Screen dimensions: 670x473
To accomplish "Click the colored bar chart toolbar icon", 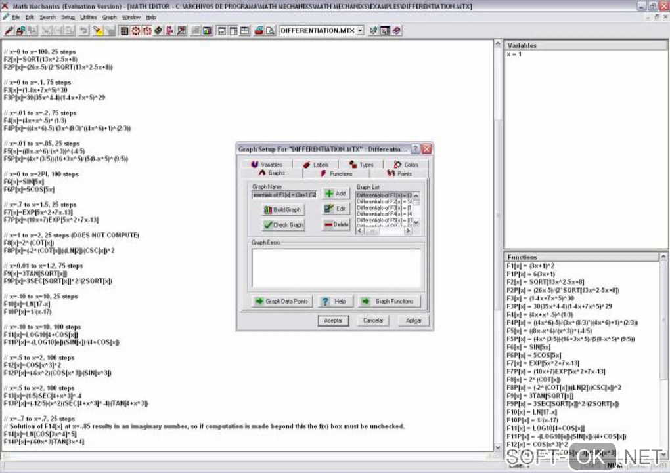I will tap(207, 31).
